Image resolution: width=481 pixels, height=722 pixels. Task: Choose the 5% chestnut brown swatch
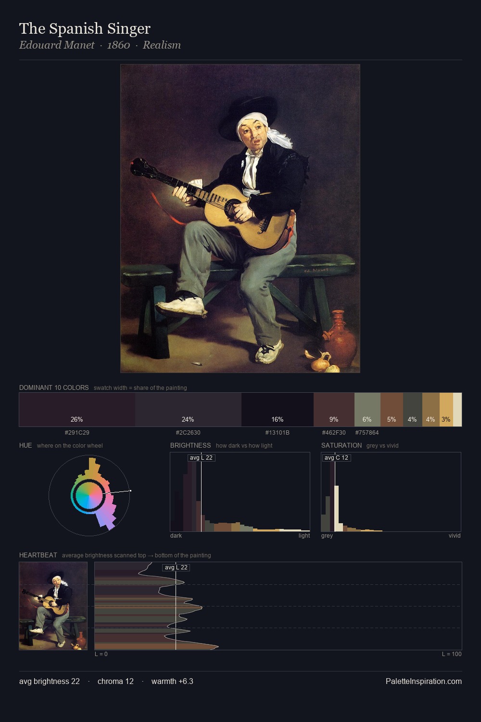click(x=392, y=410)
